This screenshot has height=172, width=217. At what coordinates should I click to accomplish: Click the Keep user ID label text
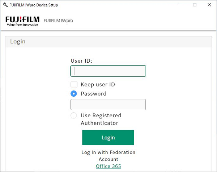pos(98,84)
